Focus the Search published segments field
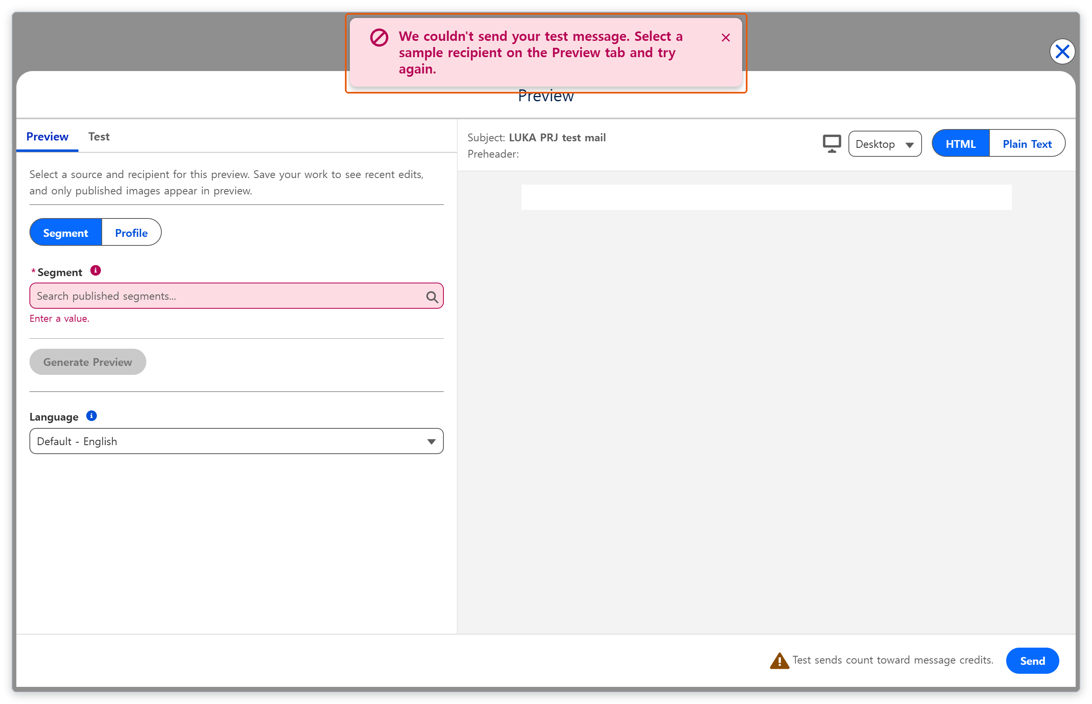Viewport: 1092px width, 704px height. (x=237, y=296)
